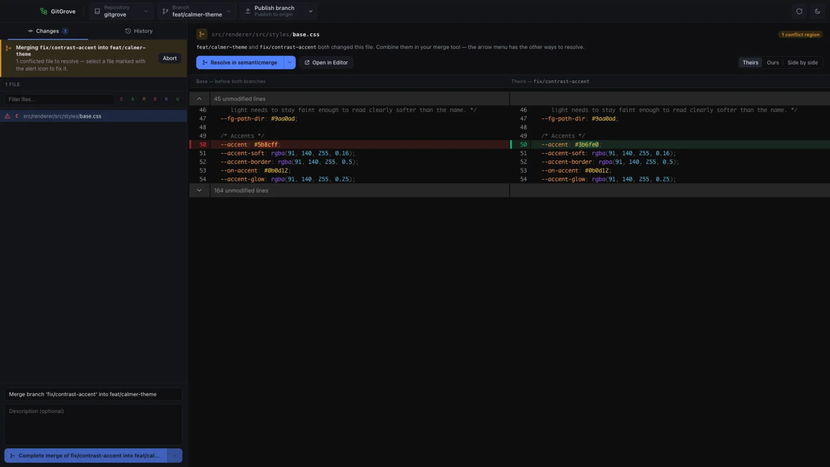This screenshot has width=830, height=467.
Task: Click the merge icon beside base.css path
Action: pos(202,34)
